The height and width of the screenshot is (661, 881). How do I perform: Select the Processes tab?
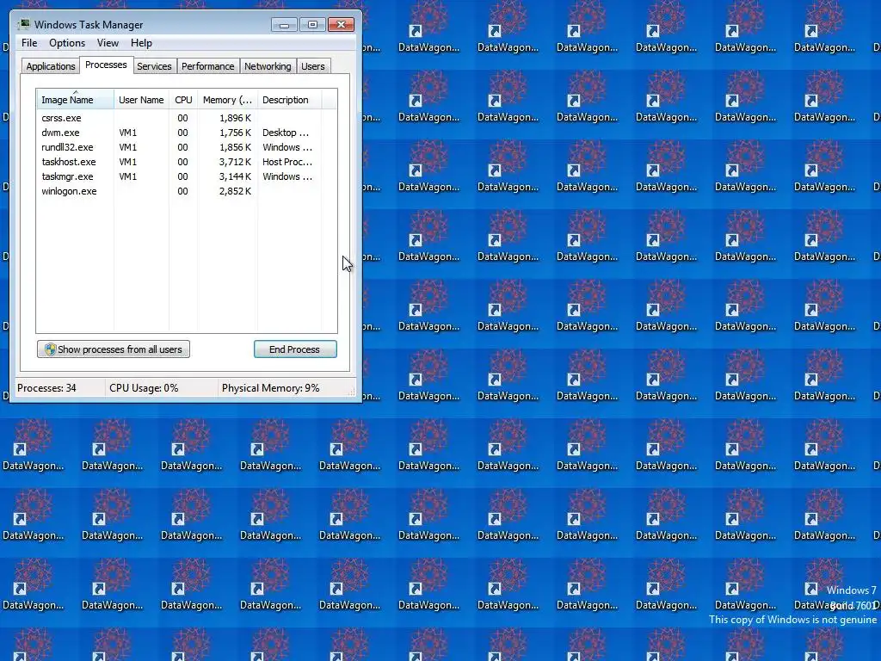[x=106, y=65]
